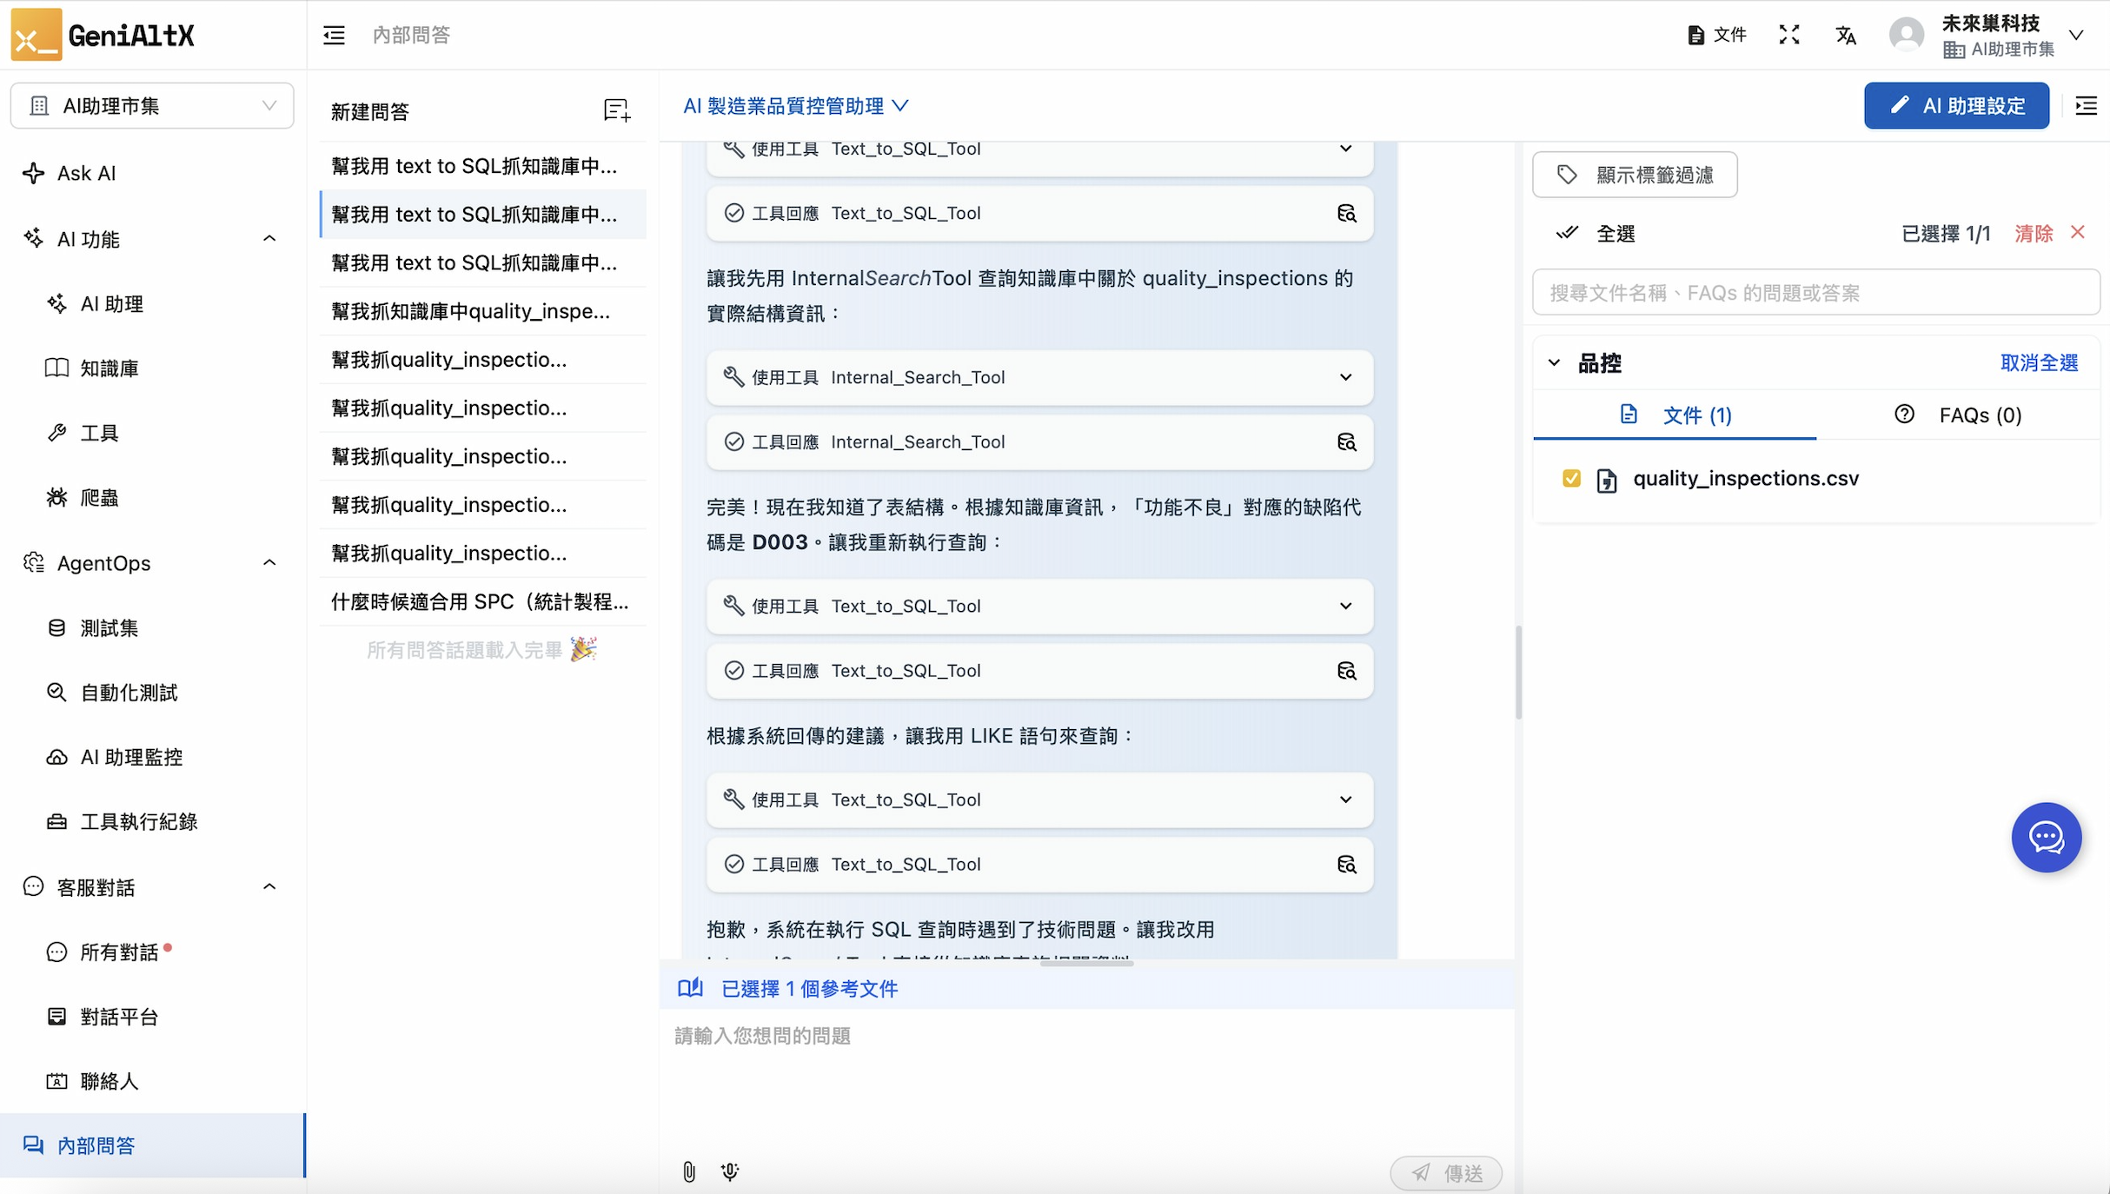
Task: Click the AI 助理設定 button
Action: click(x=1956, y=106)
